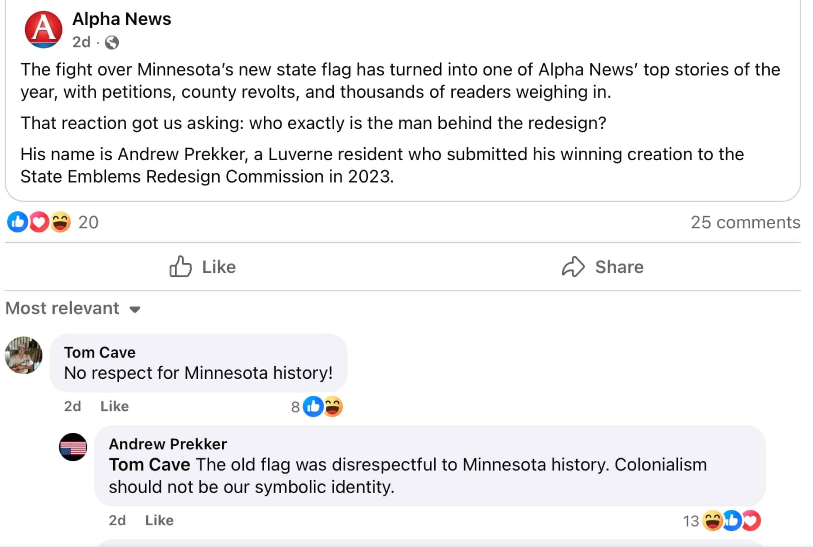Like Andrew Prekker's reply
Viewport: 813px width, 547px height.
[x=159, y=521]
